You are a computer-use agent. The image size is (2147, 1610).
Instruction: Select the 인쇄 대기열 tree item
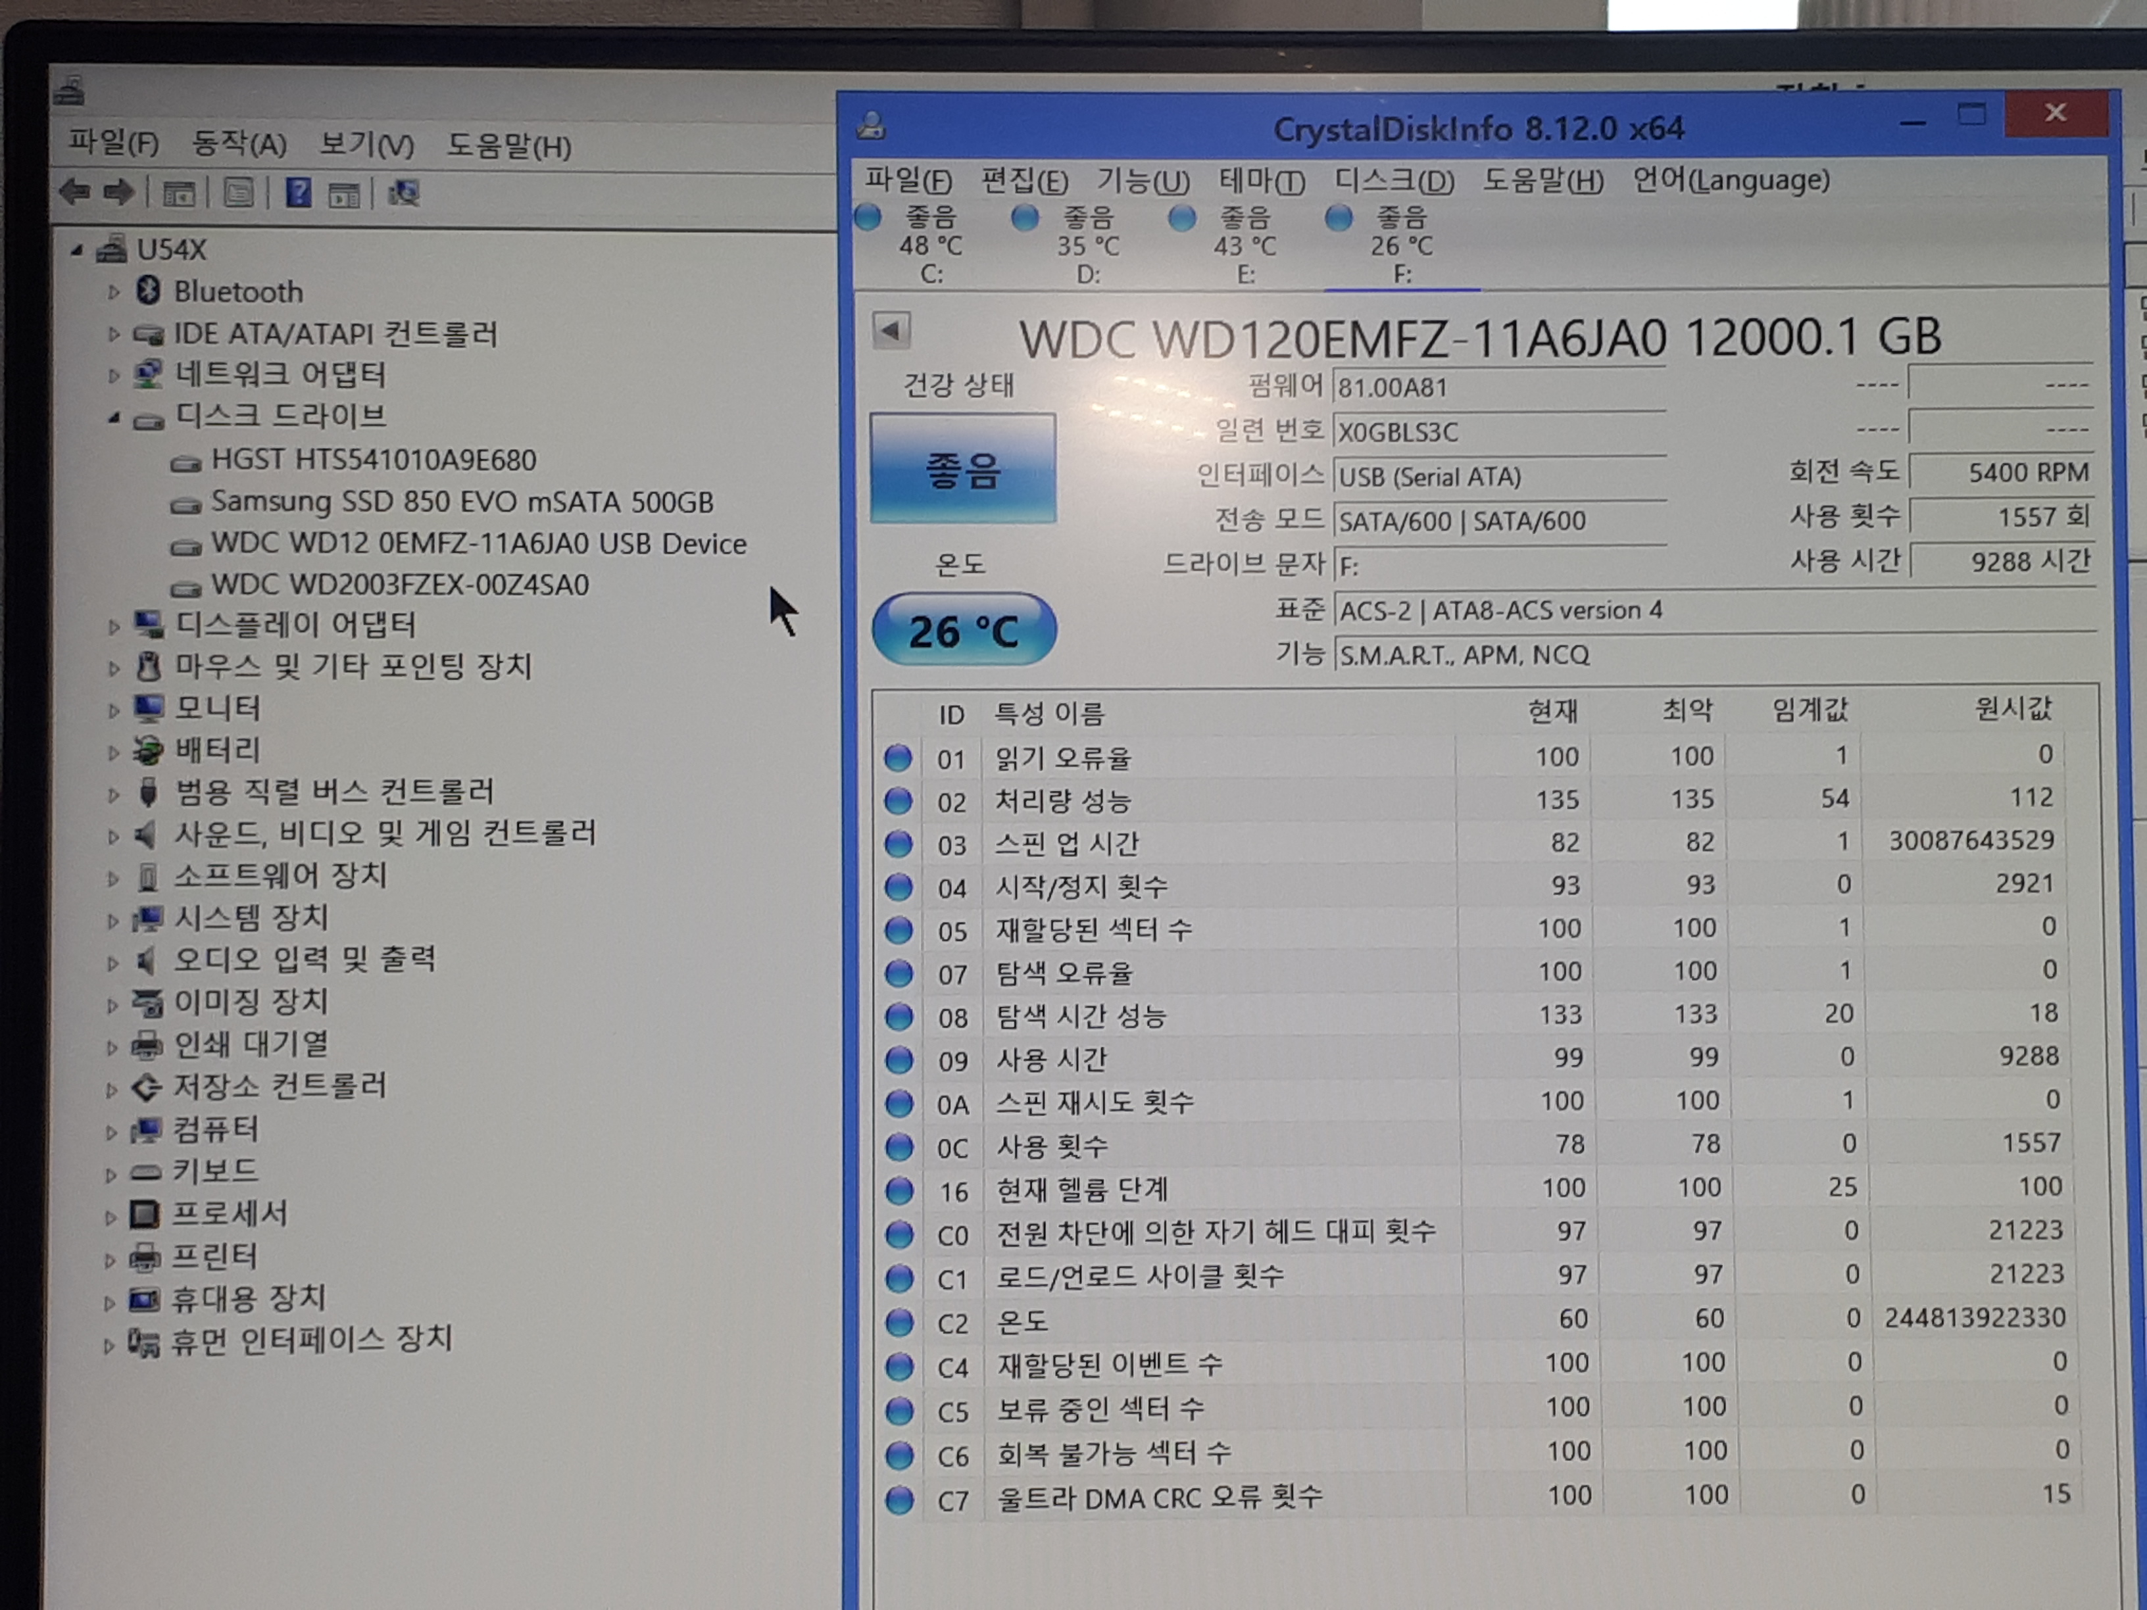point(251,1045)
